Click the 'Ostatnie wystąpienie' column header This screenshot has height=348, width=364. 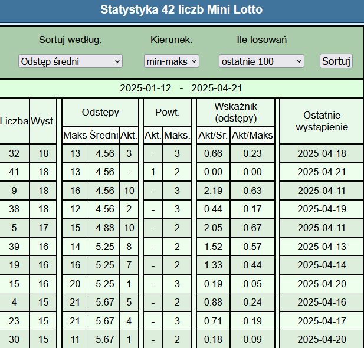[322, 121]
